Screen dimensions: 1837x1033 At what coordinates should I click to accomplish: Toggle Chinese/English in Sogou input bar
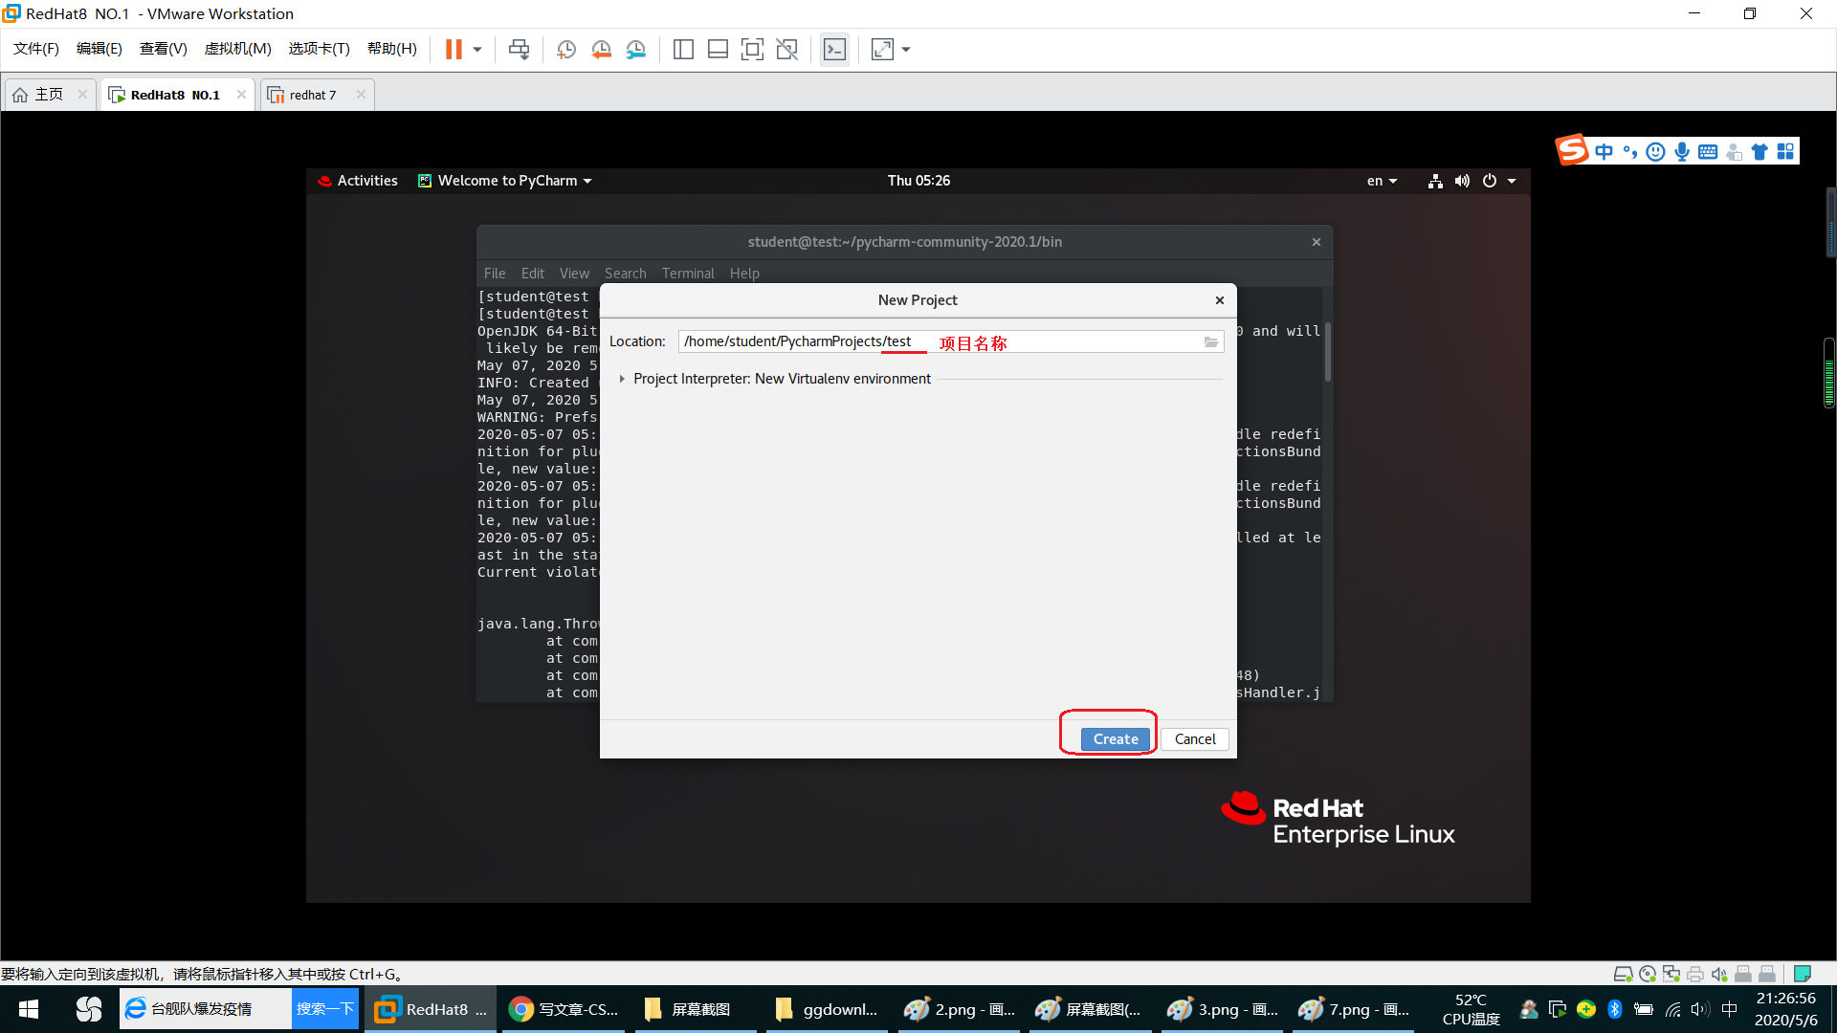coord(1605,151)
